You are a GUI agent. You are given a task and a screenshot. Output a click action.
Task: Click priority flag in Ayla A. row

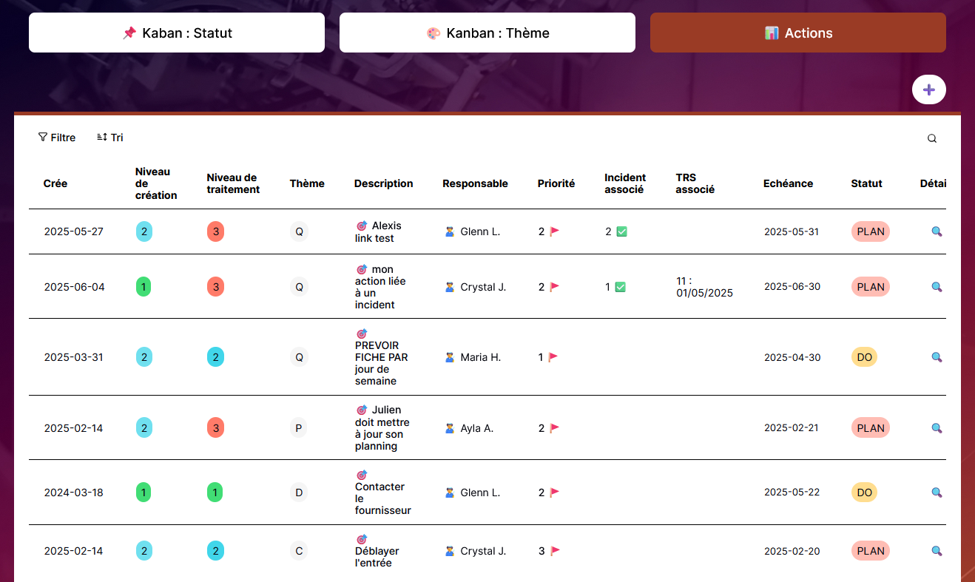tap(555, 428)
